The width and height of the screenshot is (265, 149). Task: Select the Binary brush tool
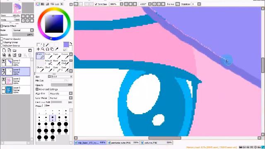pos(40,56)
